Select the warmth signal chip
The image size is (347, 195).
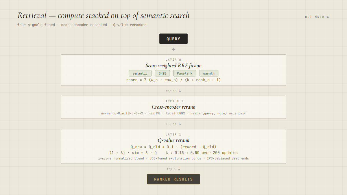209,73
